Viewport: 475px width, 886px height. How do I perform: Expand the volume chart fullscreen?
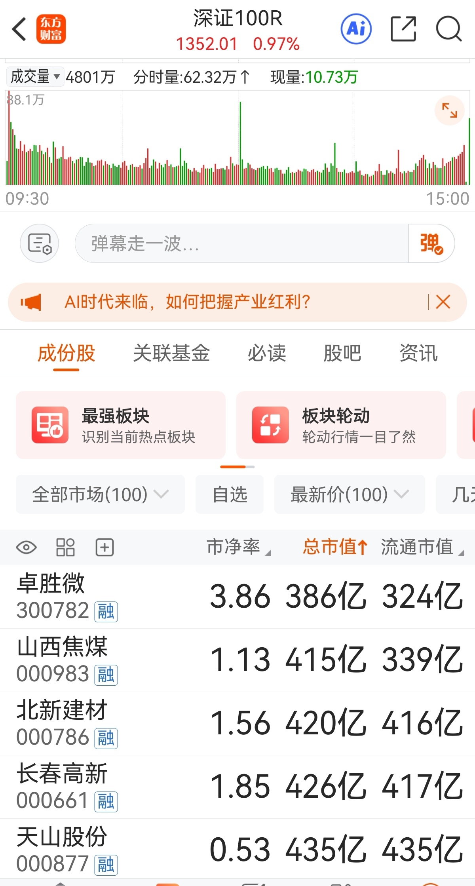450,110
